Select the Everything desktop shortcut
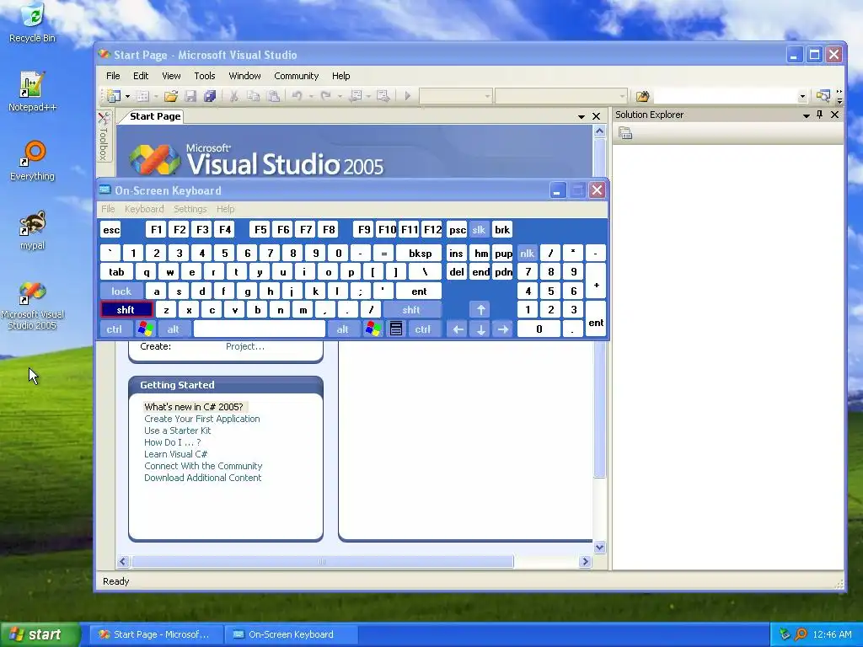The width and height of the screenshot is (863, 647). point(32,161)
